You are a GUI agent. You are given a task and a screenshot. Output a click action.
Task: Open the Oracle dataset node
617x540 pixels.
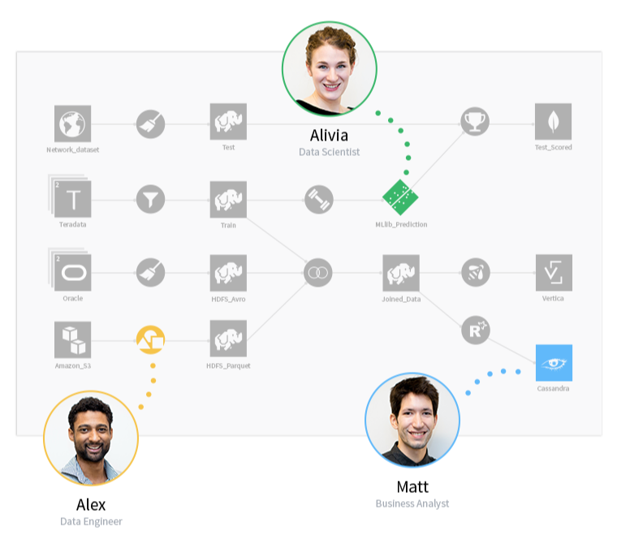tap(72, 272)
